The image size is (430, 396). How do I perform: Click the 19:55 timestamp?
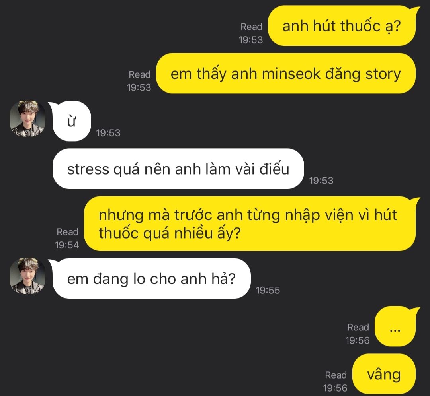(268, 290)
